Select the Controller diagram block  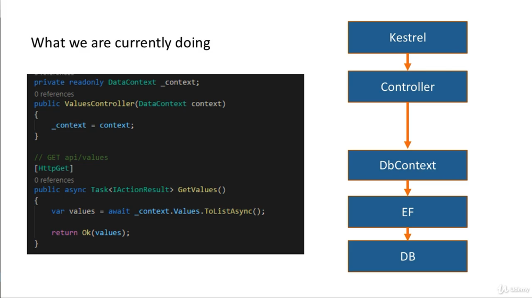(x=408, y=87)
